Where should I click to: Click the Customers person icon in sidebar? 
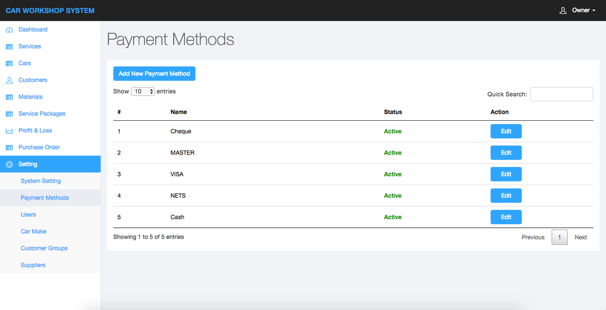(x=9, y=81)
